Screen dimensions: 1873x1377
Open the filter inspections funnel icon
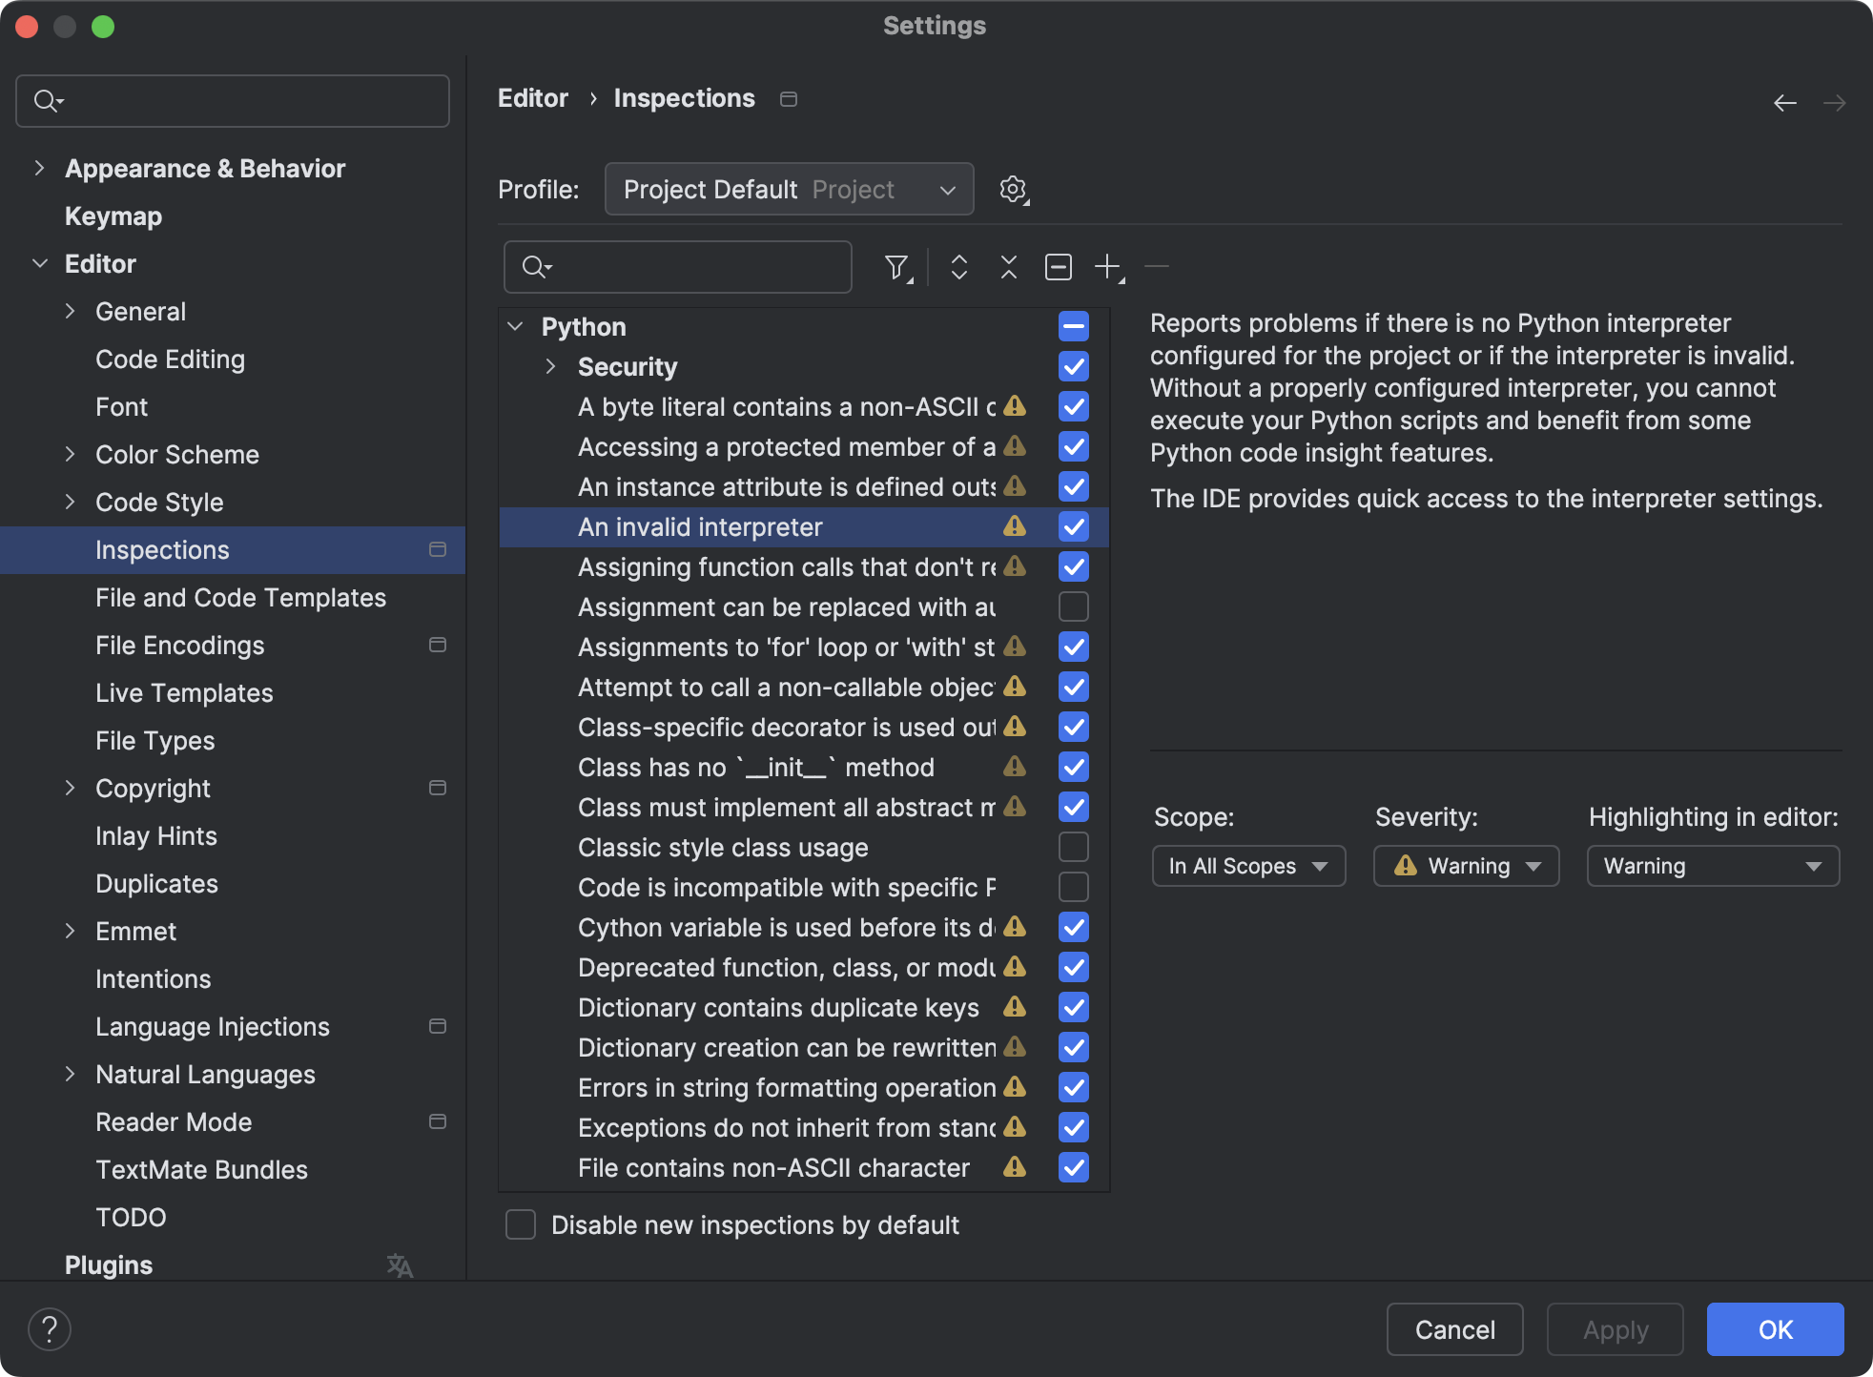pos(897,268)
